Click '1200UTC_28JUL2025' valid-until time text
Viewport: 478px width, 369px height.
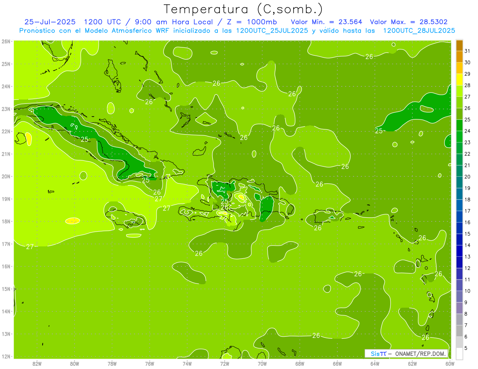(x=419, y=30)
